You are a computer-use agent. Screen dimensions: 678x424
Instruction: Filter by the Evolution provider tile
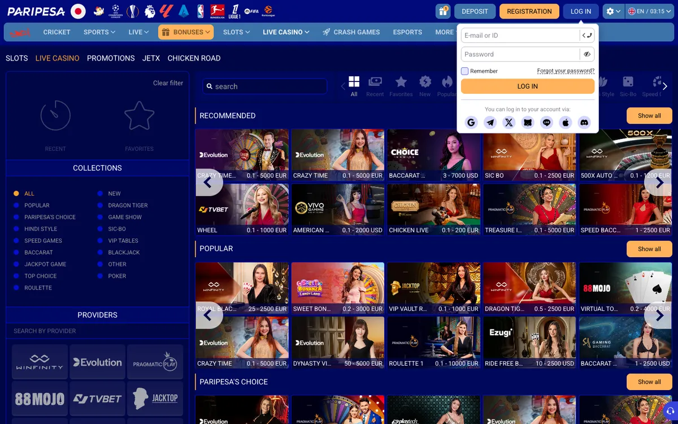[97, 362]
